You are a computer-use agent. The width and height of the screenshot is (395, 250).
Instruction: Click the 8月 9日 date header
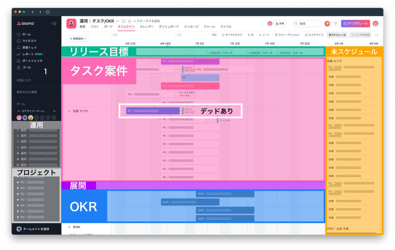[x=374, y=43]
